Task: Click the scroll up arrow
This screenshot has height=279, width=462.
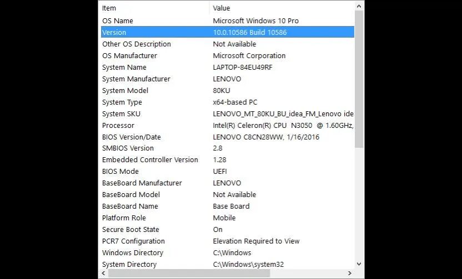Action: (x=359, y=6)
